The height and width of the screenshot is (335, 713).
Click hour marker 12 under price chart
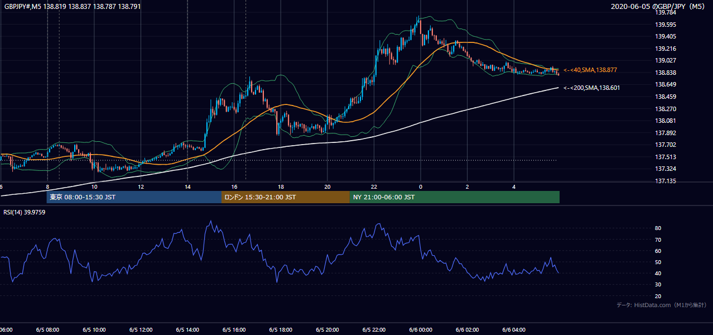pyautogui.click(x=141, y=187)
